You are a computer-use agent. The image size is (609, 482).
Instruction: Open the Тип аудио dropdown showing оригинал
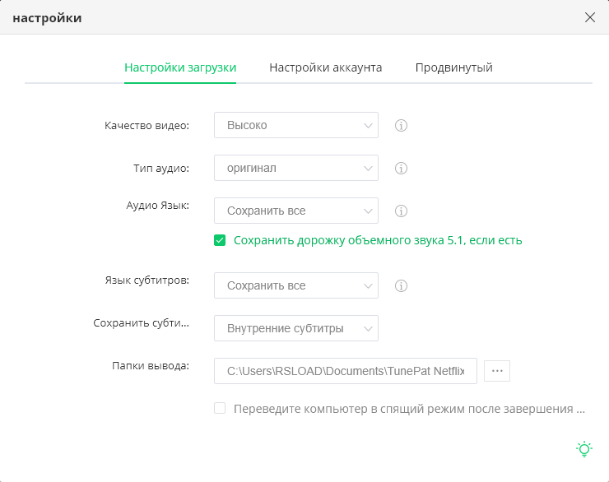click(296, 168)
